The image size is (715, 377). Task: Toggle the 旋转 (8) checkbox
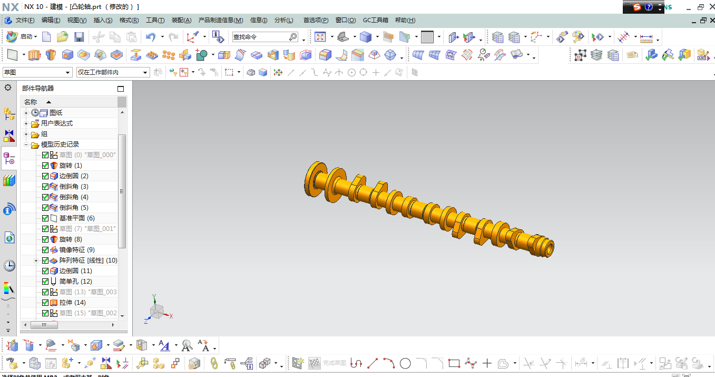45,239
